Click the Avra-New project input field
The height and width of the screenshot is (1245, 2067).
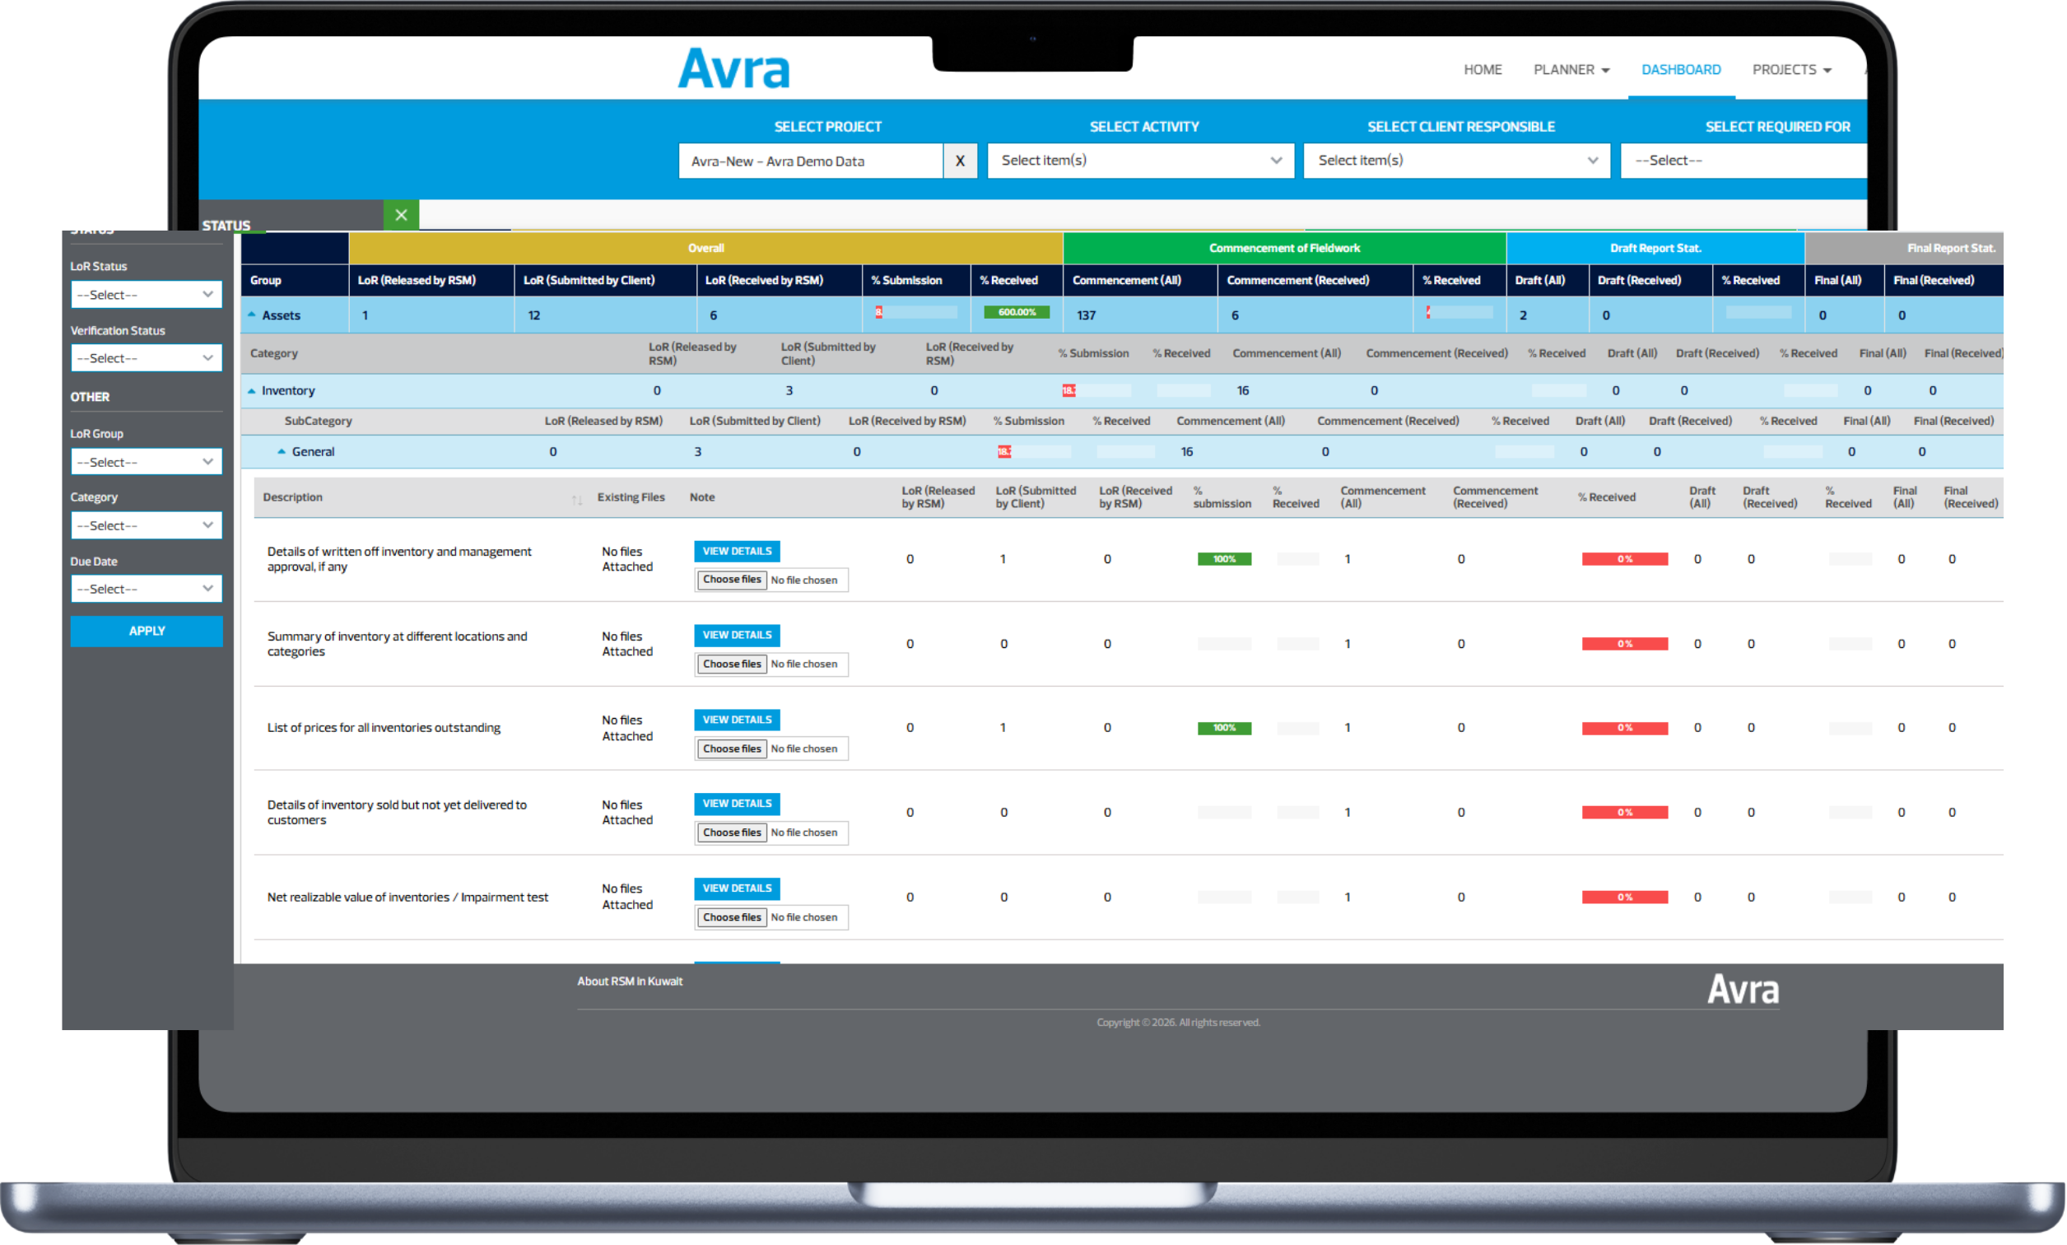coord(811,161)
